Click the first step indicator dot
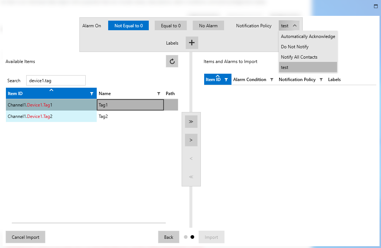Viewport: 381px width, 248px height. [186, 237]
